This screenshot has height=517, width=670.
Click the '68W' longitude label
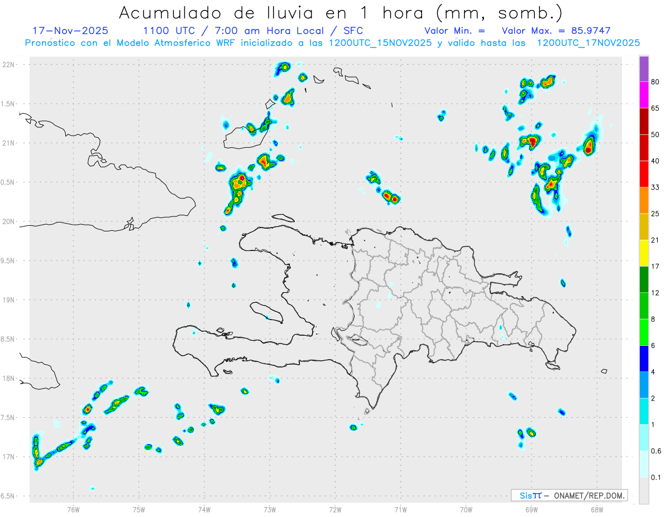[x=596, y=509]
